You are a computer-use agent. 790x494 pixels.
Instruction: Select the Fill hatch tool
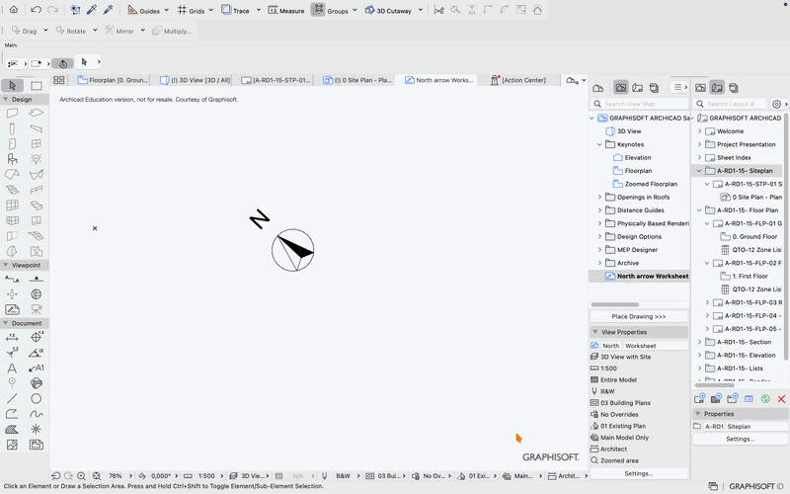12,430
